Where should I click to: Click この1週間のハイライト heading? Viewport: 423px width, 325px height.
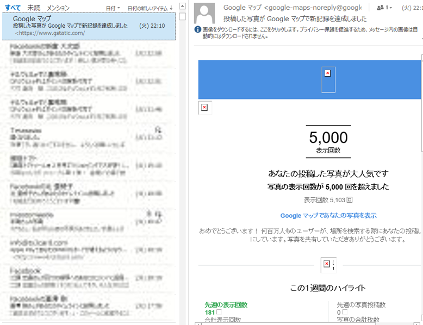pos(328,288)
